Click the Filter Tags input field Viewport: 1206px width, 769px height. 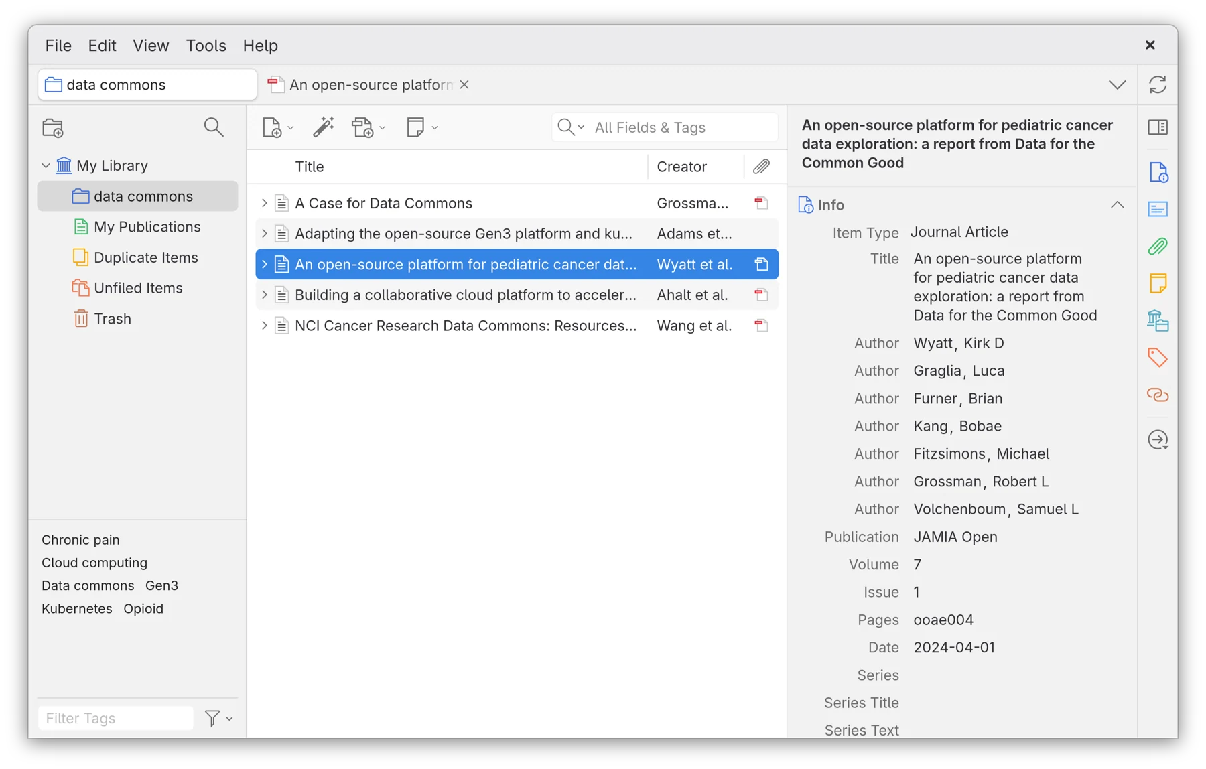116,718
